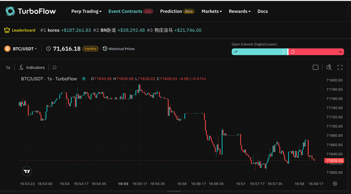Click the 16:55 time axis label

tap(123, 184)
